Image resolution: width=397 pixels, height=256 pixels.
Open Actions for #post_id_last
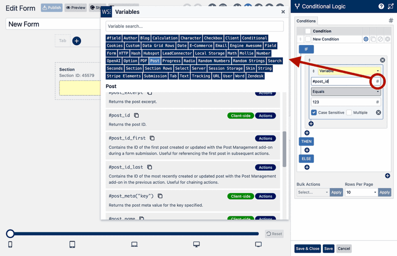pyautogui.click(x=265, y=168)
